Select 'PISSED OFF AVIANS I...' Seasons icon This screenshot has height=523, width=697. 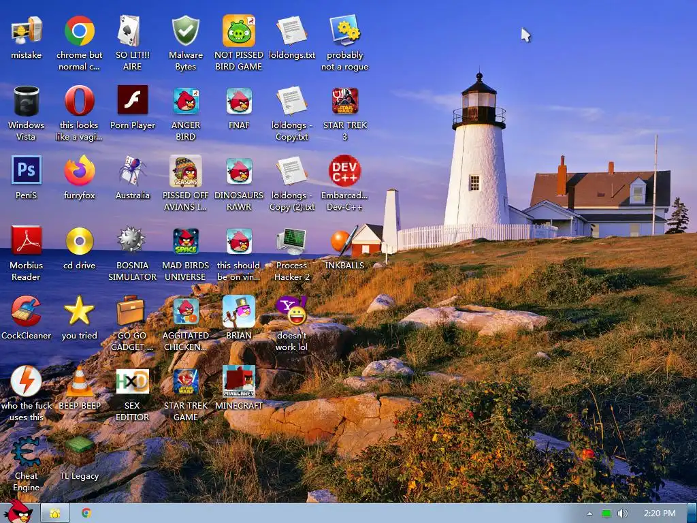tap(185, 171)
